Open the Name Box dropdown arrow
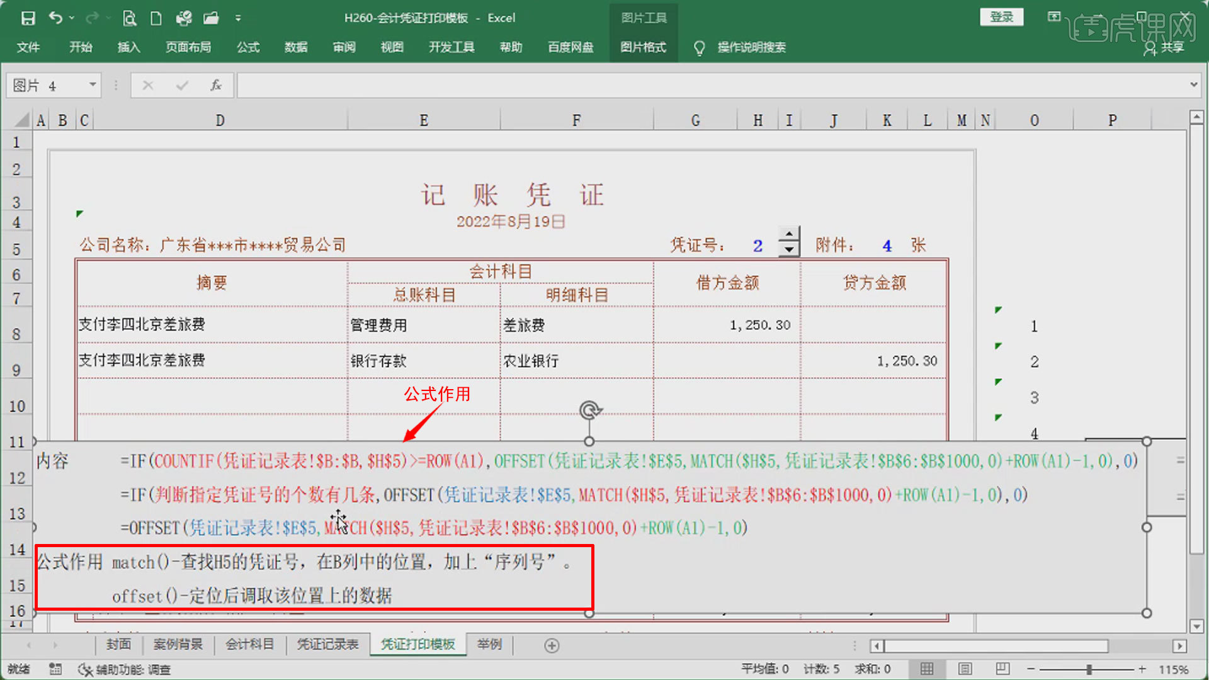Image resolution: width=1209 pixels, height=680 pixels. pyautogui.click(x=93, y=85)
